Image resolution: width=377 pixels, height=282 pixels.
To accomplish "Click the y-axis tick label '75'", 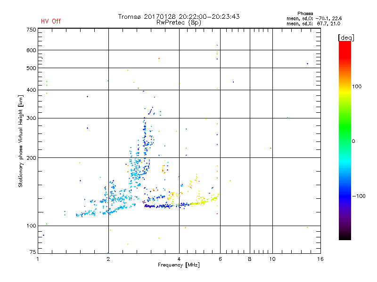I will click(33, 252).
